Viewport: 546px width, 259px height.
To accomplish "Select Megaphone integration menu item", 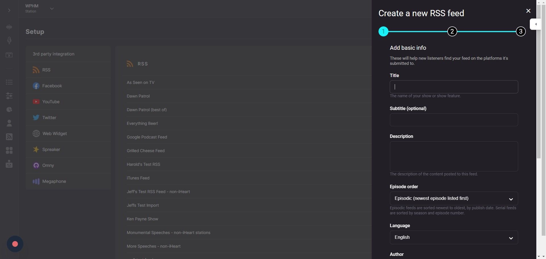I will click(54, 181).
